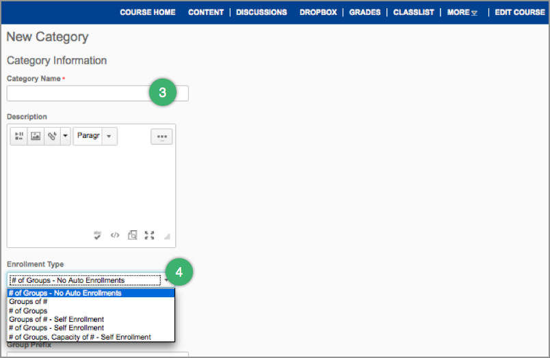The image size is (550, 358).
Task: Open the Classlist nav link
Action: pos(414,12)
